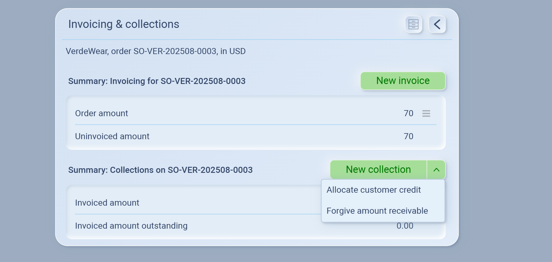This screenshot has height=262, width=552.
Task: Go back using the left chevron icon
Action: (x=437, y=24)
